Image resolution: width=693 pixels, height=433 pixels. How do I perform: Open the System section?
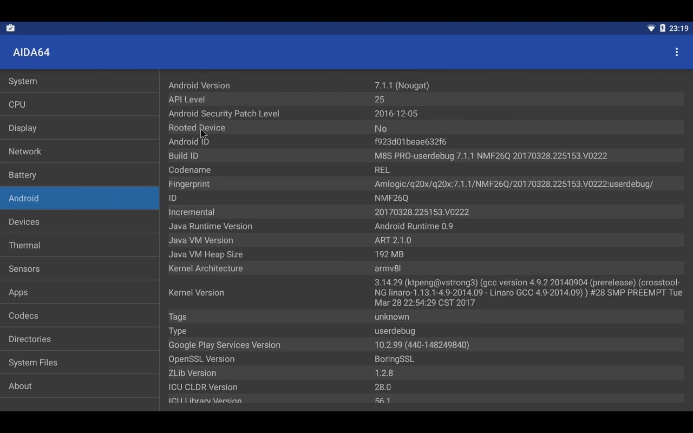click(80, 81)
